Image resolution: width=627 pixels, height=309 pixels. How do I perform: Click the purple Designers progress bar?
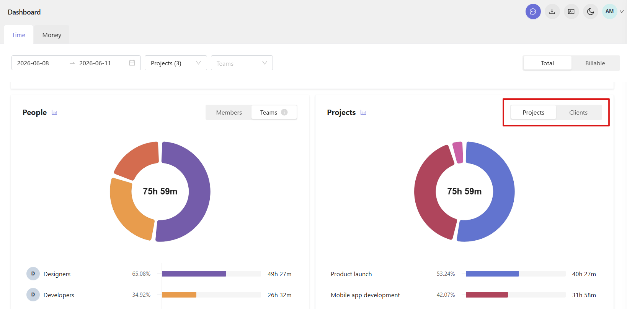tap(194, 273)
